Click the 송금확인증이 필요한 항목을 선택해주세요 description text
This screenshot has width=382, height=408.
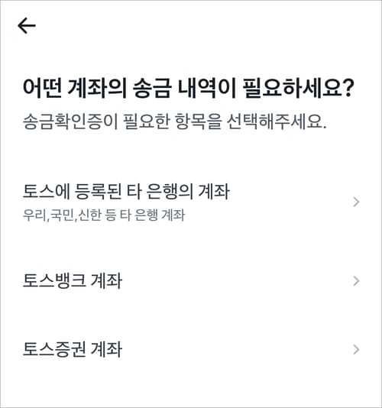tap(175, 121)
